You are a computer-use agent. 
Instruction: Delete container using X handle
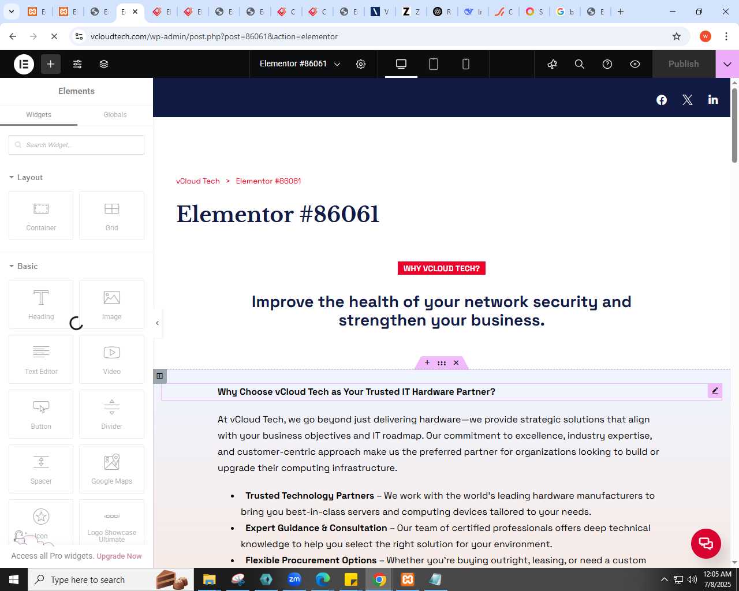(x=456, y=362)
